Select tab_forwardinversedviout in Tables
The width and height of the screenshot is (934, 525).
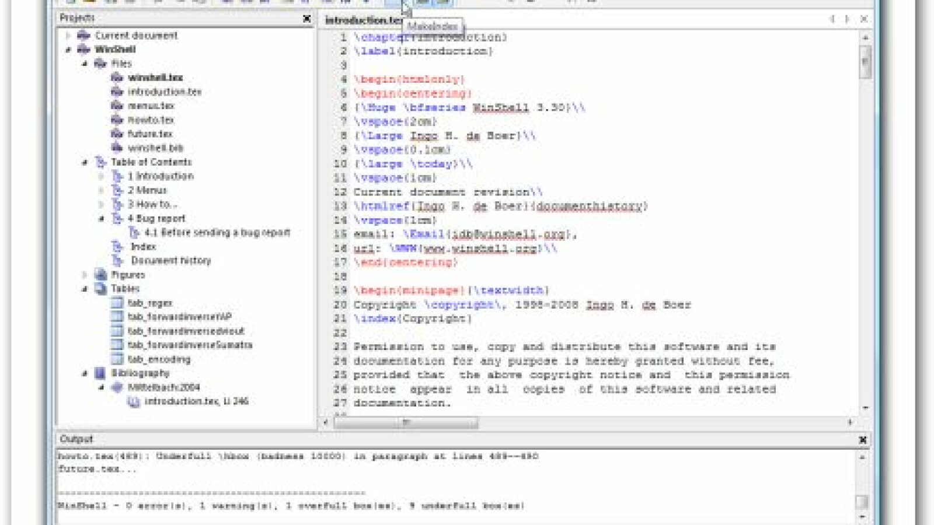tap(186, 331)
